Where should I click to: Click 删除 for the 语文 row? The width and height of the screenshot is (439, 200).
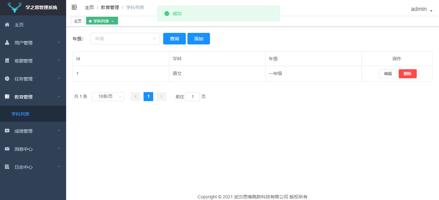pos(408,74)
